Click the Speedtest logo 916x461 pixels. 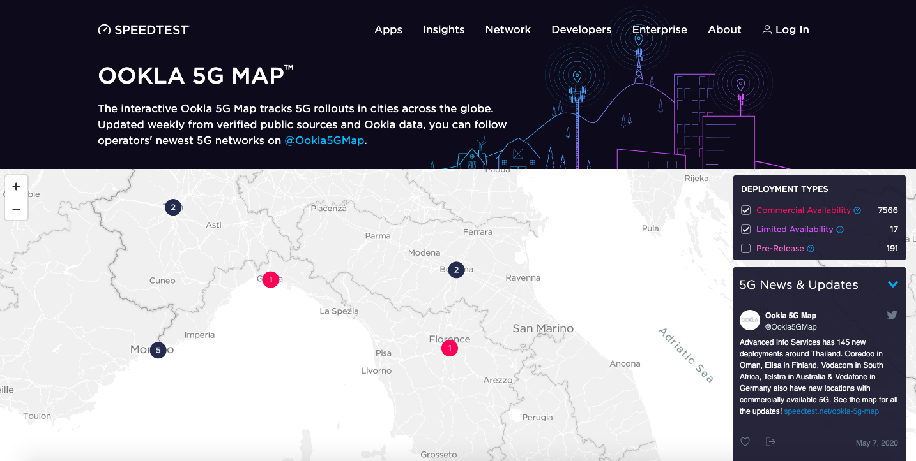(x=144, y=29)
